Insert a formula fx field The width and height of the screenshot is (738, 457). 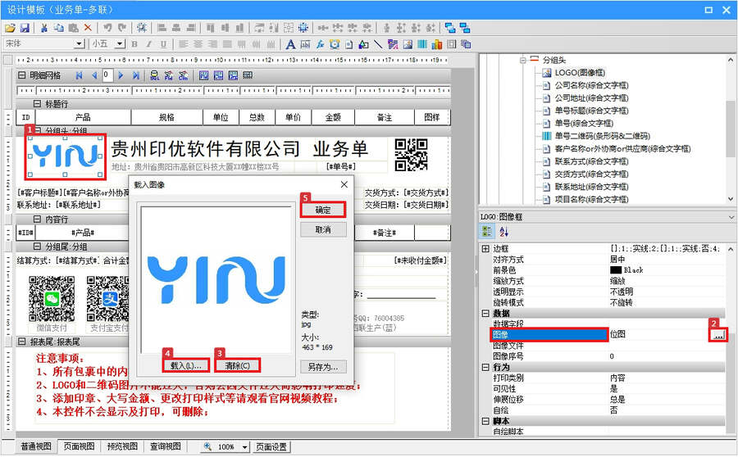[x=320, y=44]
